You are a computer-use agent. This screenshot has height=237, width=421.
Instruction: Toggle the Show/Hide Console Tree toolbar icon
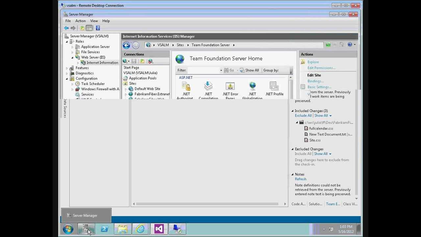(89, 28)
